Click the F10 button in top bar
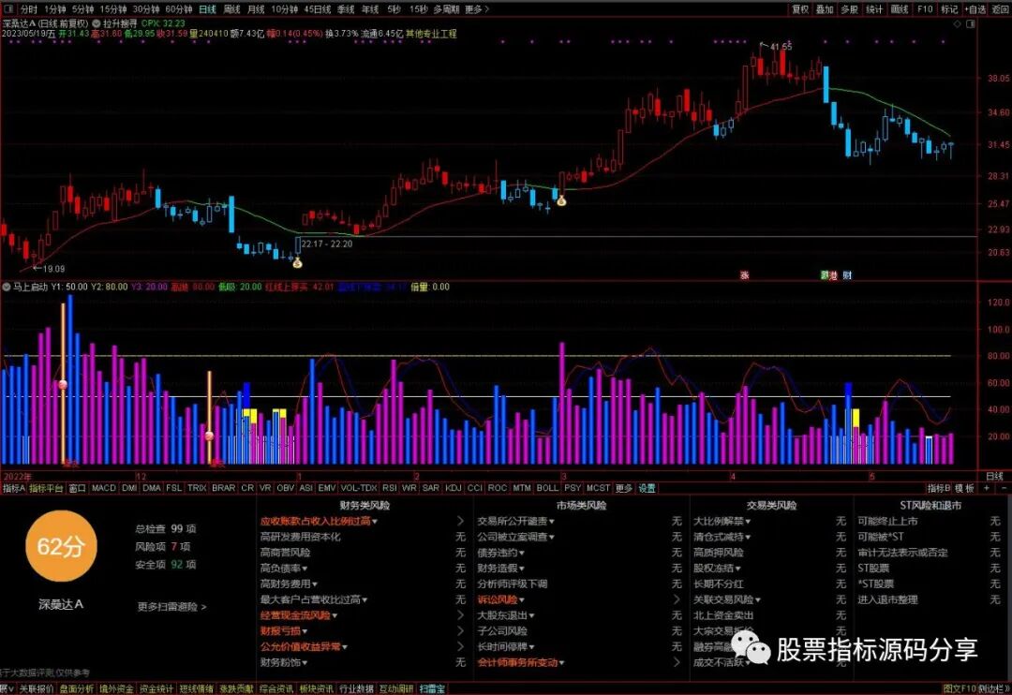 pos(925,9)
